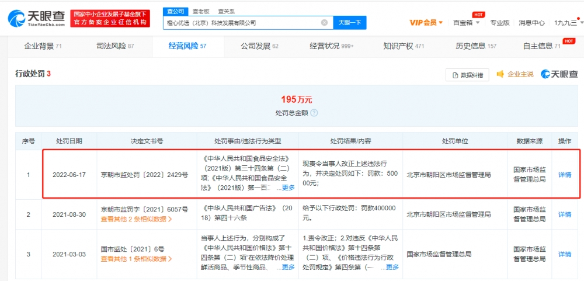
Task: Click the document number 京朝市监处罚〔2022〕2429号
Action: click(x=145, y=175)
